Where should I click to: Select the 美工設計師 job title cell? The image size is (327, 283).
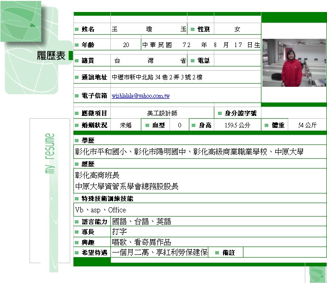point(162,113)
